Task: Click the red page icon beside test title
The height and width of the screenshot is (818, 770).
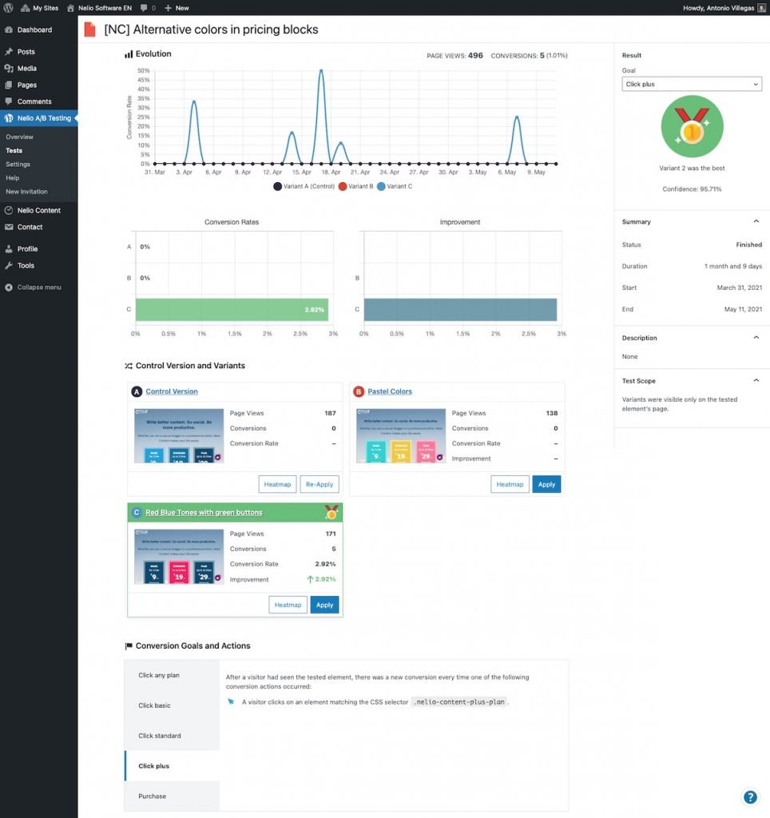Action: click(89, 30)
